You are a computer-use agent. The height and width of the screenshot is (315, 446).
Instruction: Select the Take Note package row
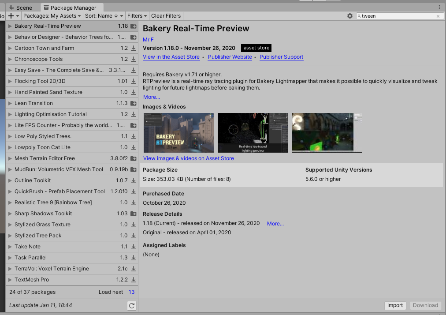tap(72, 247)
